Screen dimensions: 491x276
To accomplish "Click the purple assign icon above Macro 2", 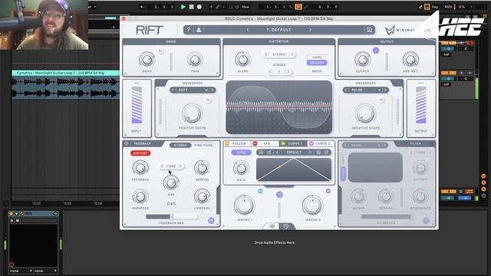I will 328,191.
